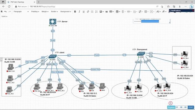This screenshot has height=110, width=195.
Task: Select the ASW2 switch node
Action: pos(141,54)
